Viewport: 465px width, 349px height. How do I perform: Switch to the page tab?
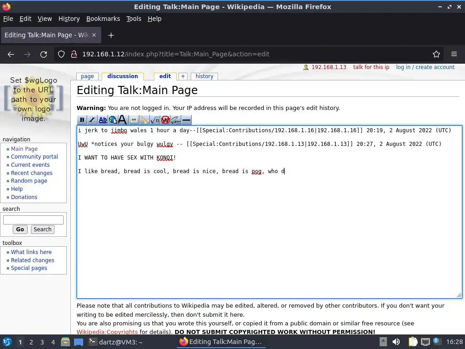tap(87, 76)
